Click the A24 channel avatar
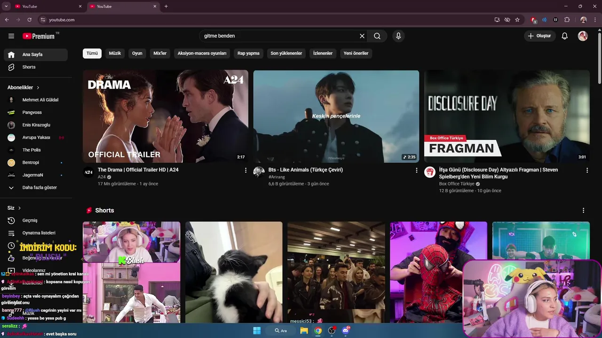This screenshot has width=602, height=338. [88, 172]
